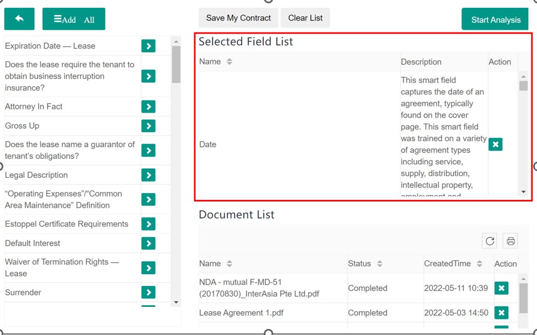537x335 pixels.
Task: Click Save My Contract
Action: [238, 18]
